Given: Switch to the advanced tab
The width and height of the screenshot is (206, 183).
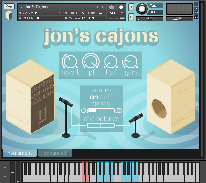Looking at the screenshot, I should (55, 153).
